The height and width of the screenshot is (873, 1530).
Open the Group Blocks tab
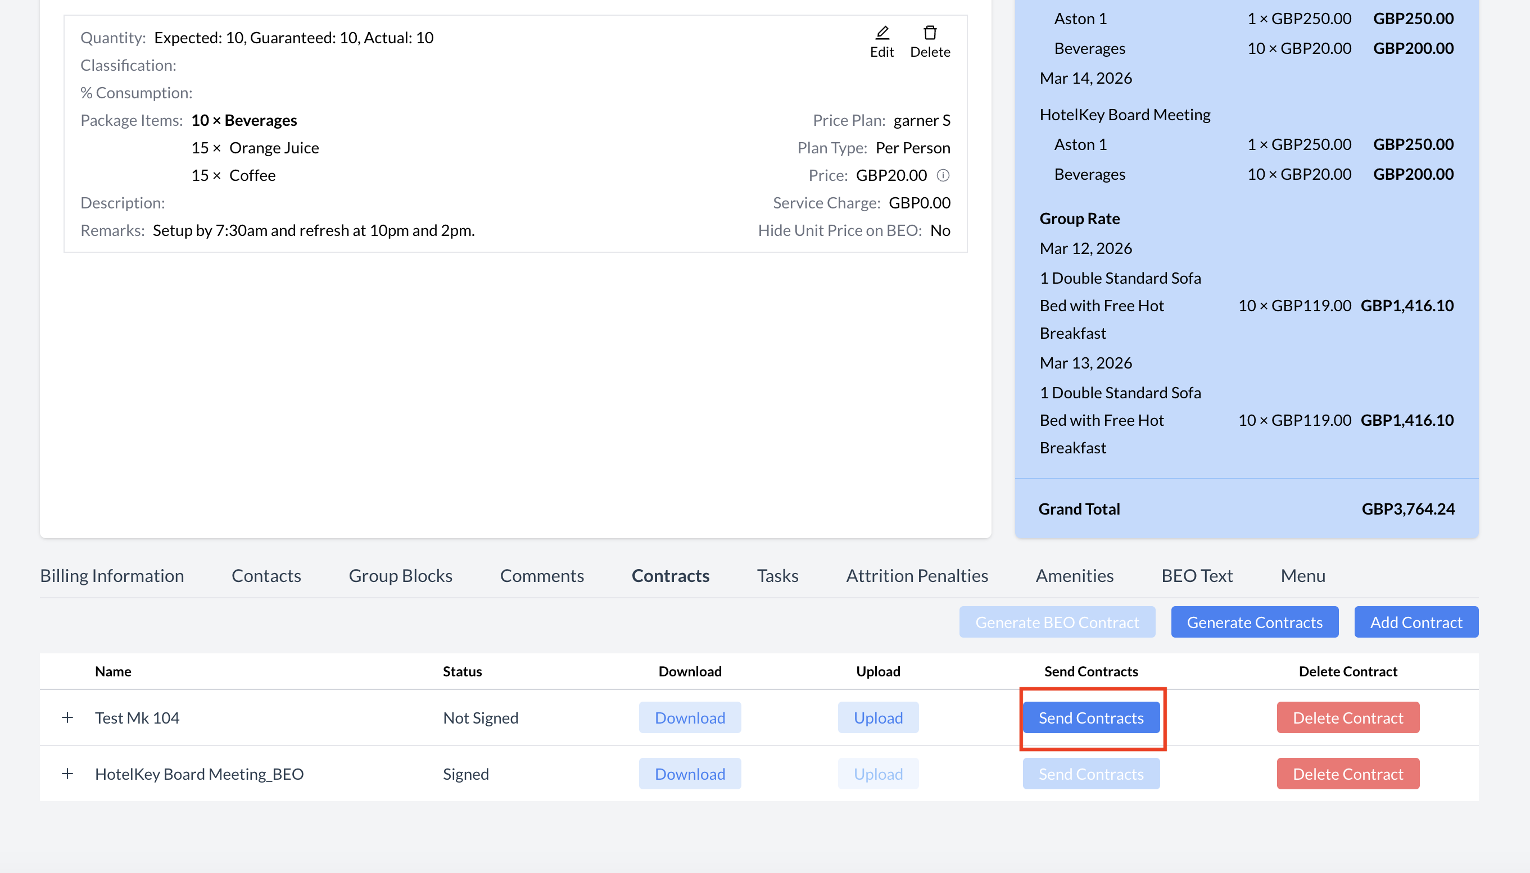tap(400, 576)
